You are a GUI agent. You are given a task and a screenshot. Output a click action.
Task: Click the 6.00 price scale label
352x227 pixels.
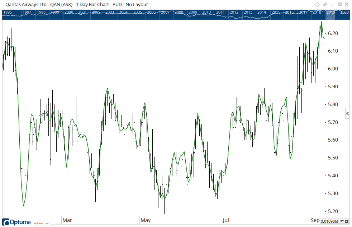coord(333,69)
